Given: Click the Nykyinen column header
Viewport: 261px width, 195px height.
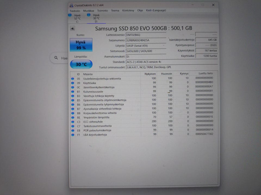Looking at the screenshot, I should pos(150,74).
